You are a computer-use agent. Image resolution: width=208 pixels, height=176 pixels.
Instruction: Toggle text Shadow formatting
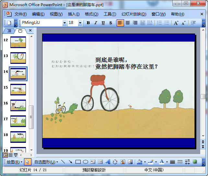pos(110,23)
